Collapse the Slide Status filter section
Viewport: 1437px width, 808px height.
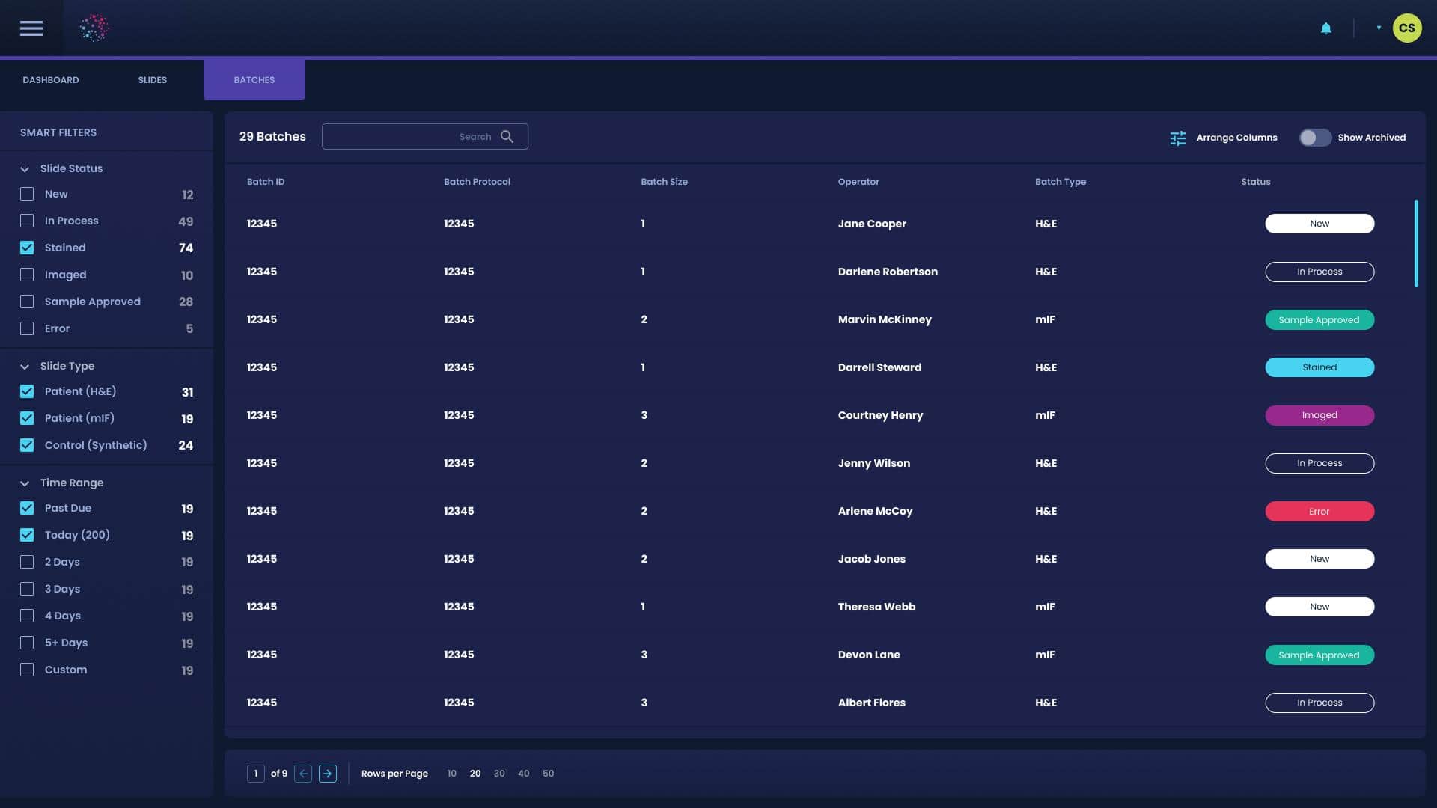coord(25,169)
